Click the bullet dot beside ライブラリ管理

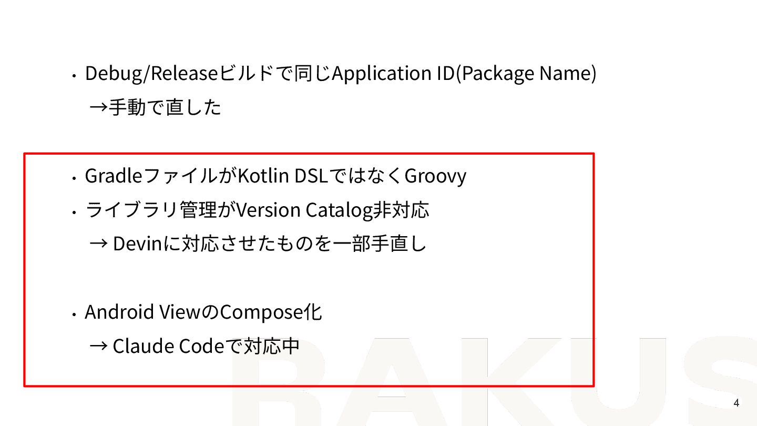coord(75,212)
